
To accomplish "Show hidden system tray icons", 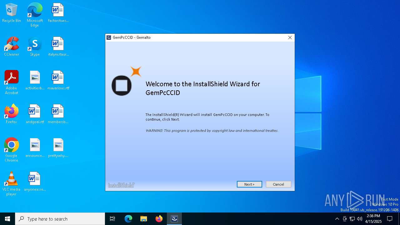I will tap(337, 219).
